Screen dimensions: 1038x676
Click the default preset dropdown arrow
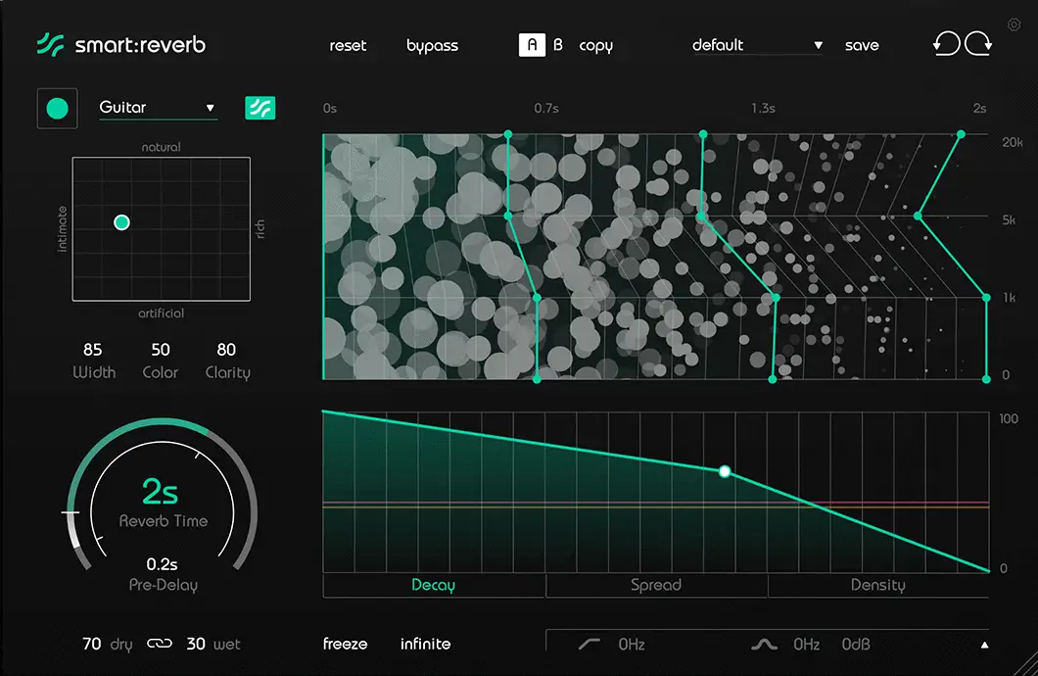[819, 45]
